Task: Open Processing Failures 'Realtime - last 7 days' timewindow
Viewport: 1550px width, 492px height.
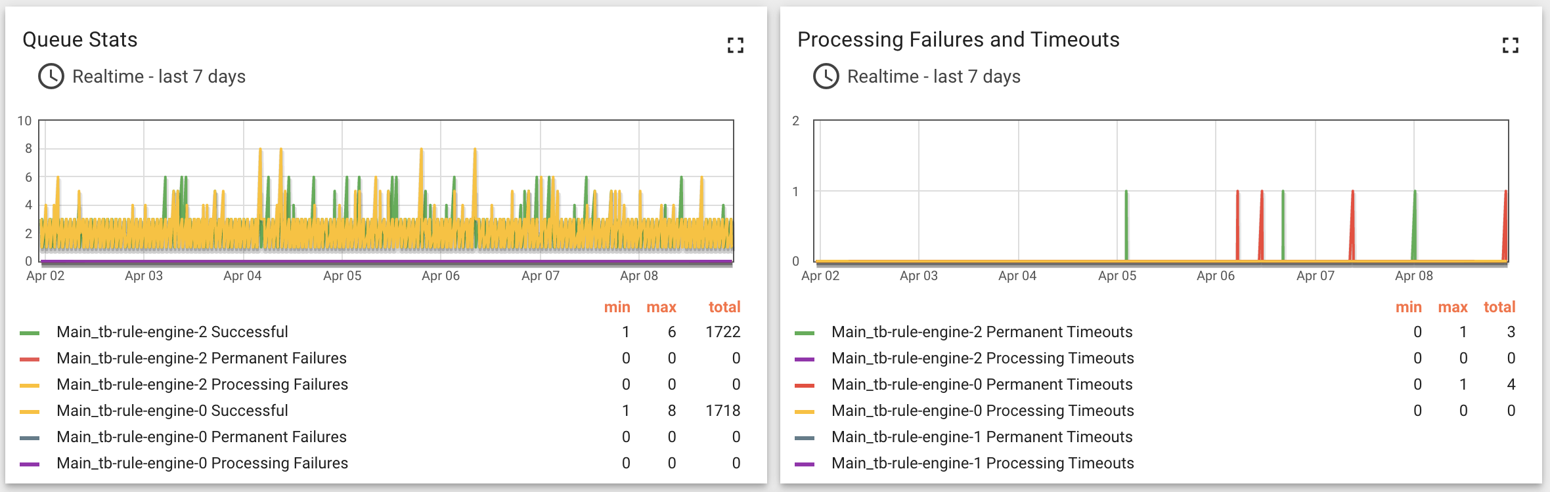Action: pyautogui.click(x=934, y=77)
